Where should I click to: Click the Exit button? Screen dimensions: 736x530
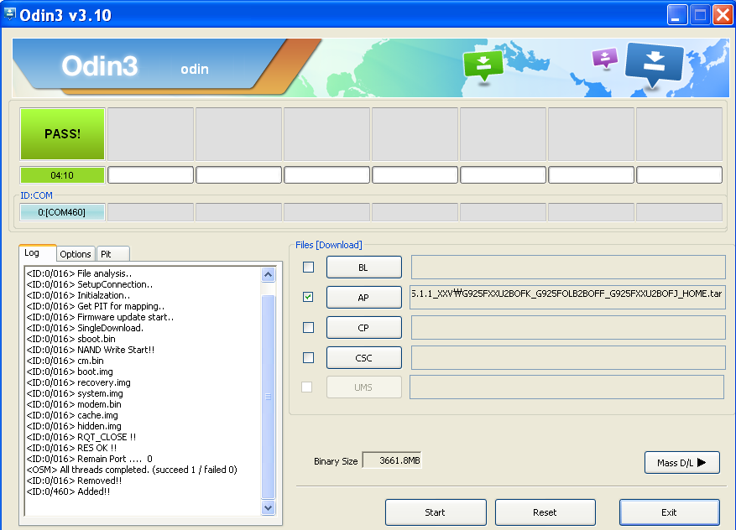670,512
